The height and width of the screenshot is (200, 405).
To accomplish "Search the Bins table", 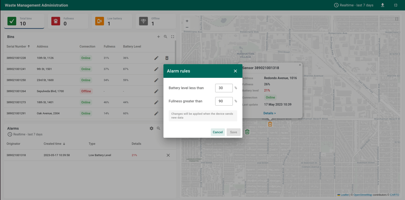I will pos(166,37).
